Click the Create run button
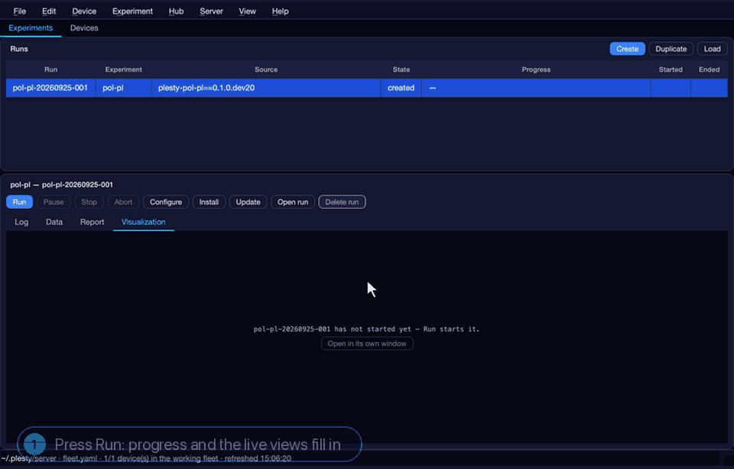Viewport: 734px width, 469px height. [627, 49]
